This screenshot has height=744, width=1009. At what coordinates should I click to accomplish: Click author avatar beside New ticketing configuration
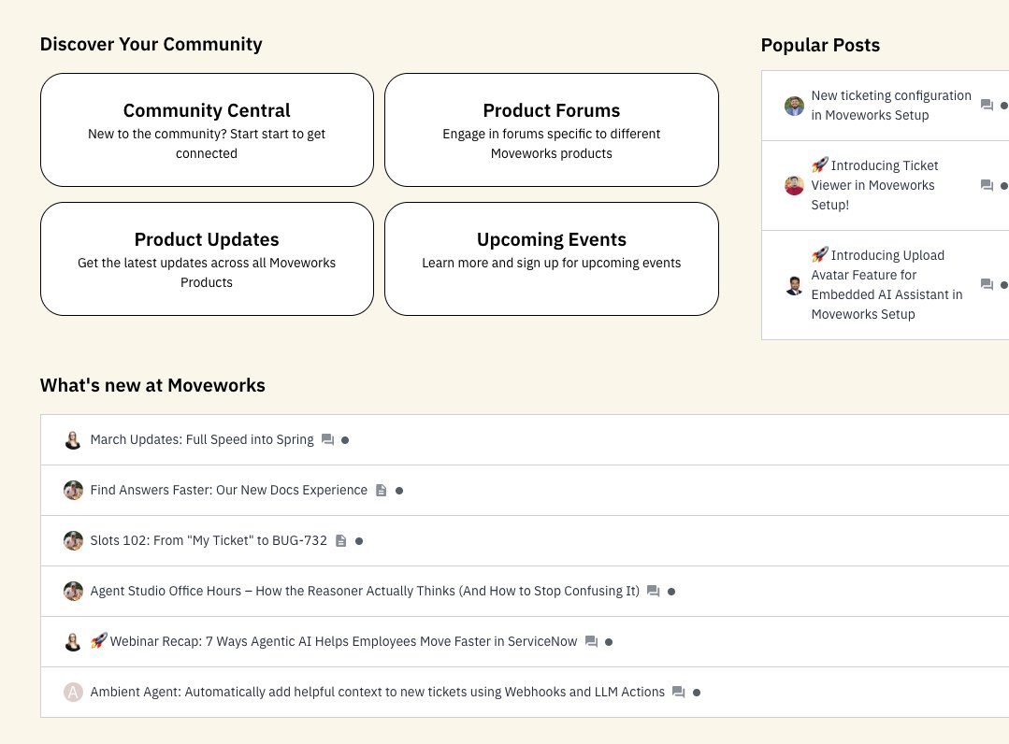tap(794, 106)
